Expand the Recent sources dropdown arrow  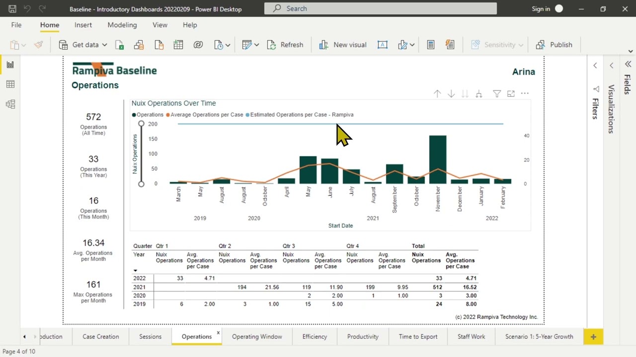click(228, 45)
